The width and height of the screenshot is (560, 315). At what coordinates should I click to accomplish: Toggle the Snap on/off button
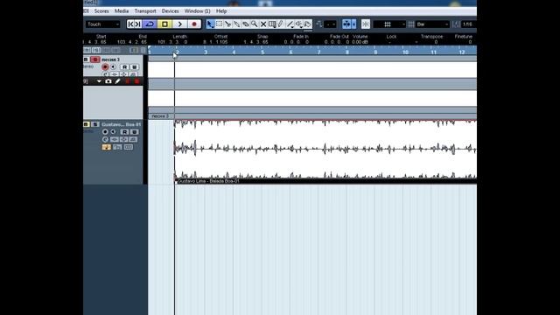pos(366,24)
